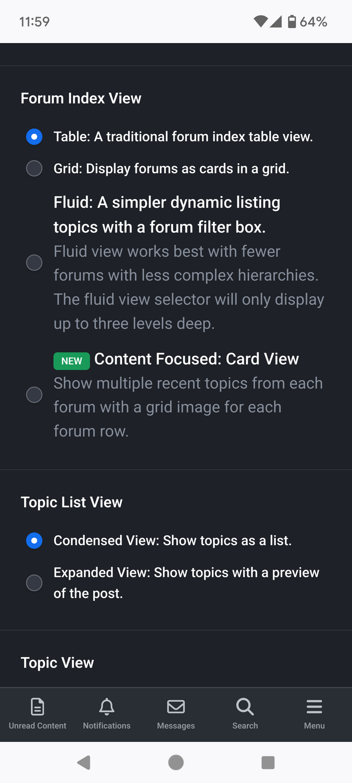The image size is (352, 783).
Task: Tap the Android home circle button
Action: 176,762
